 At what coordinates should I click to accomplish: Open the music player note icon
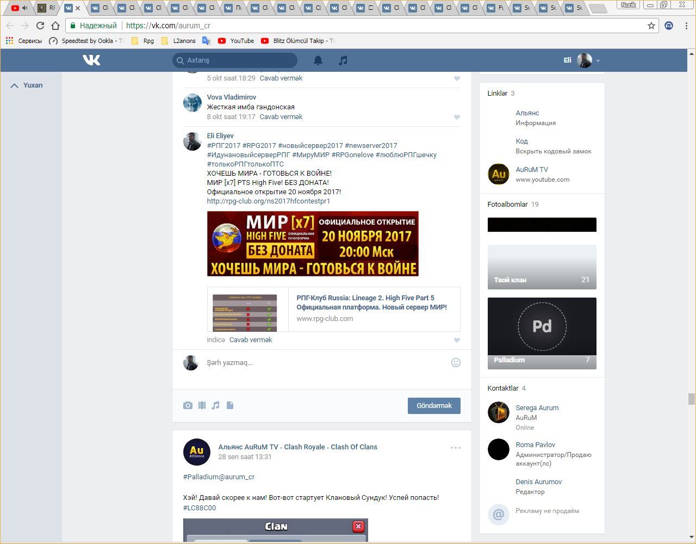(x=343, y=60)
